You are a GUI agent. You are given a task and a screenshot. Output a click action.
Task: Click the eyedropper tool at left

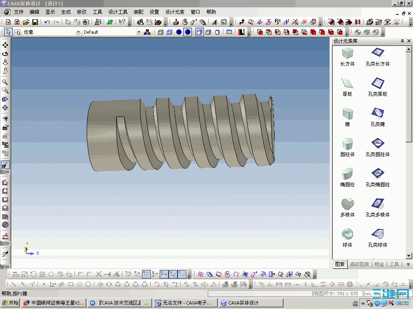[5, 254]
